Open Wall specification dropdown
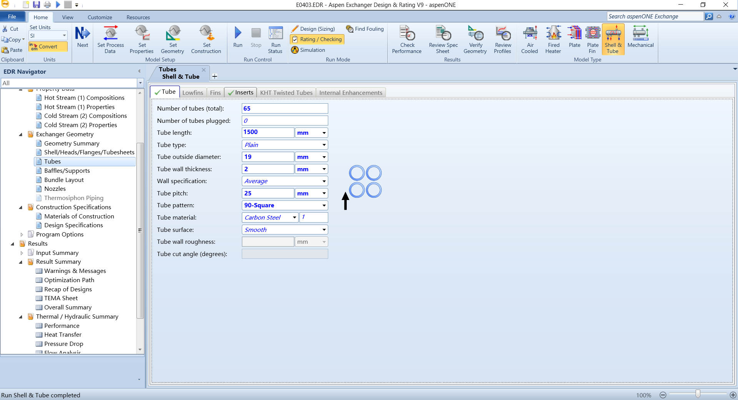This screenshot has height=400, width=738. (324, 181)
